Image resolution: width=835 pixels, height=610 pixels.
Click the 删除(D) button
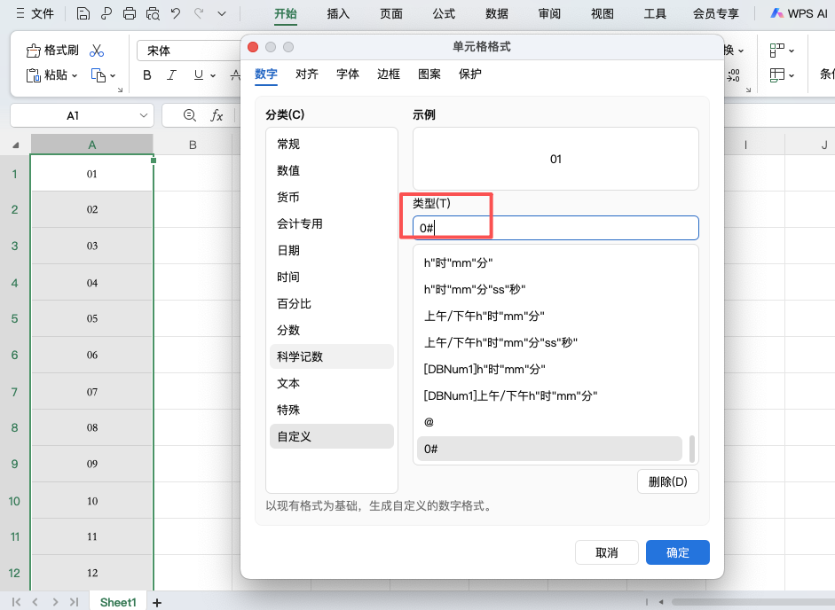point(667,481)
